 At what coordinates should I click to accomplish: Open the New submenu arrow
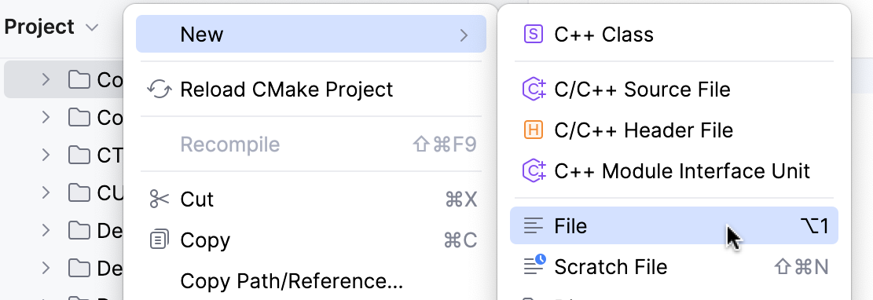click(x=464, y=35)
